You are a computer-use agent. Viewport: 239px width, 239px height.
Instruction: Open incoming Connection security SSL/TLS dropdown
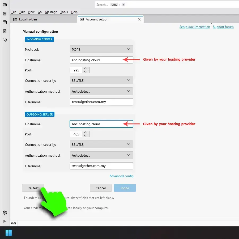[x=101, y=80]
